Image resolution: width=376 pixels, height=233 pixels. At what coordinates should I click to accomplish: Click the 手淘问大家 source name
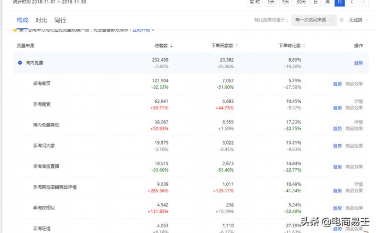[44, 145]
